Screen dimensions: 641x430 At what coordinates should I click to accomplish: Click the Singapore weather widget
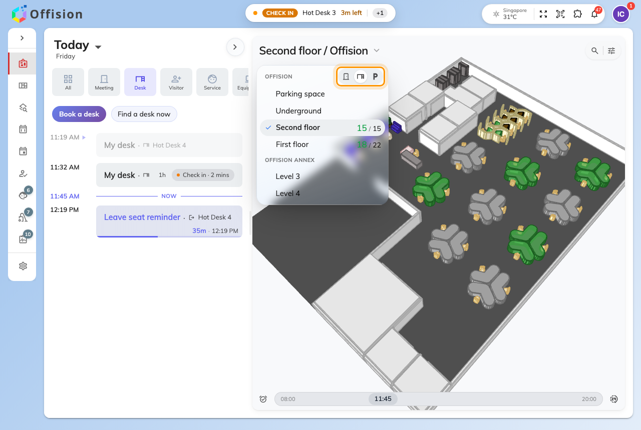[x=510, y=14]
